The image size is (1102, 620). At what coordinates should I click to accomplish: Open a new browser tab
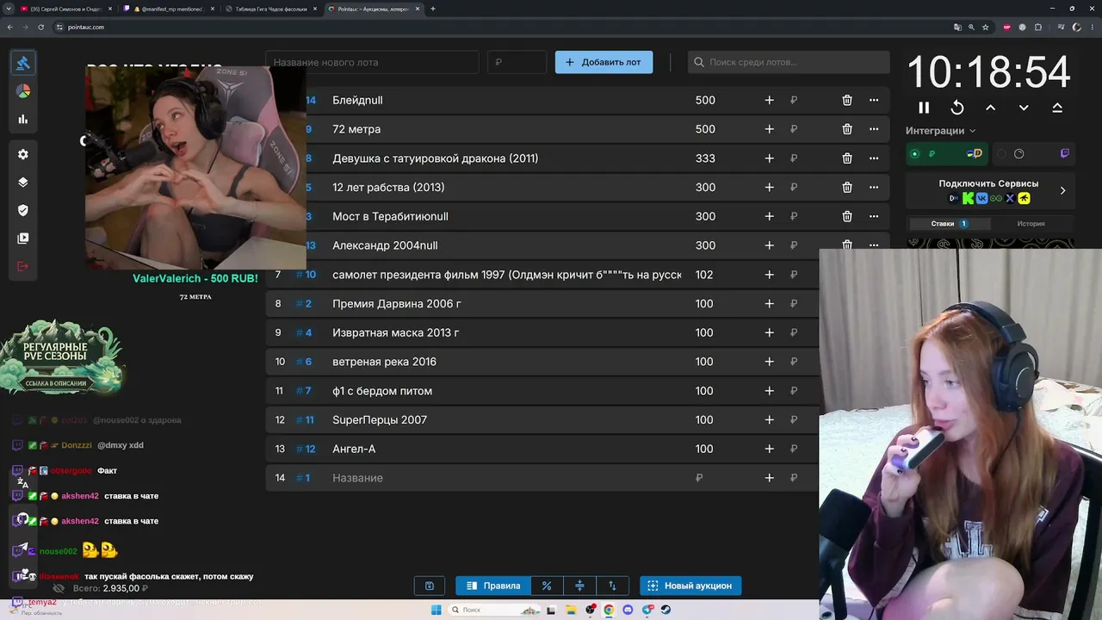coord(433,9)
